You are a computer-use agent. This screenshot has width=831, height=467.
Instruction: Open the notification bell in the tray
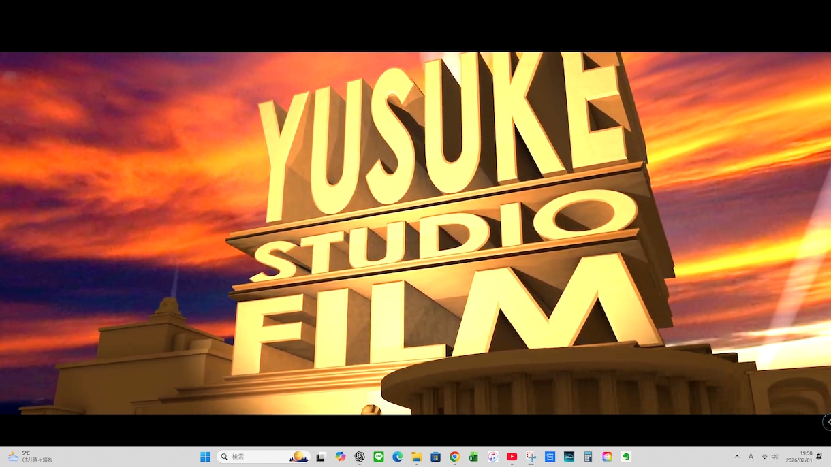tap(819, 457)
